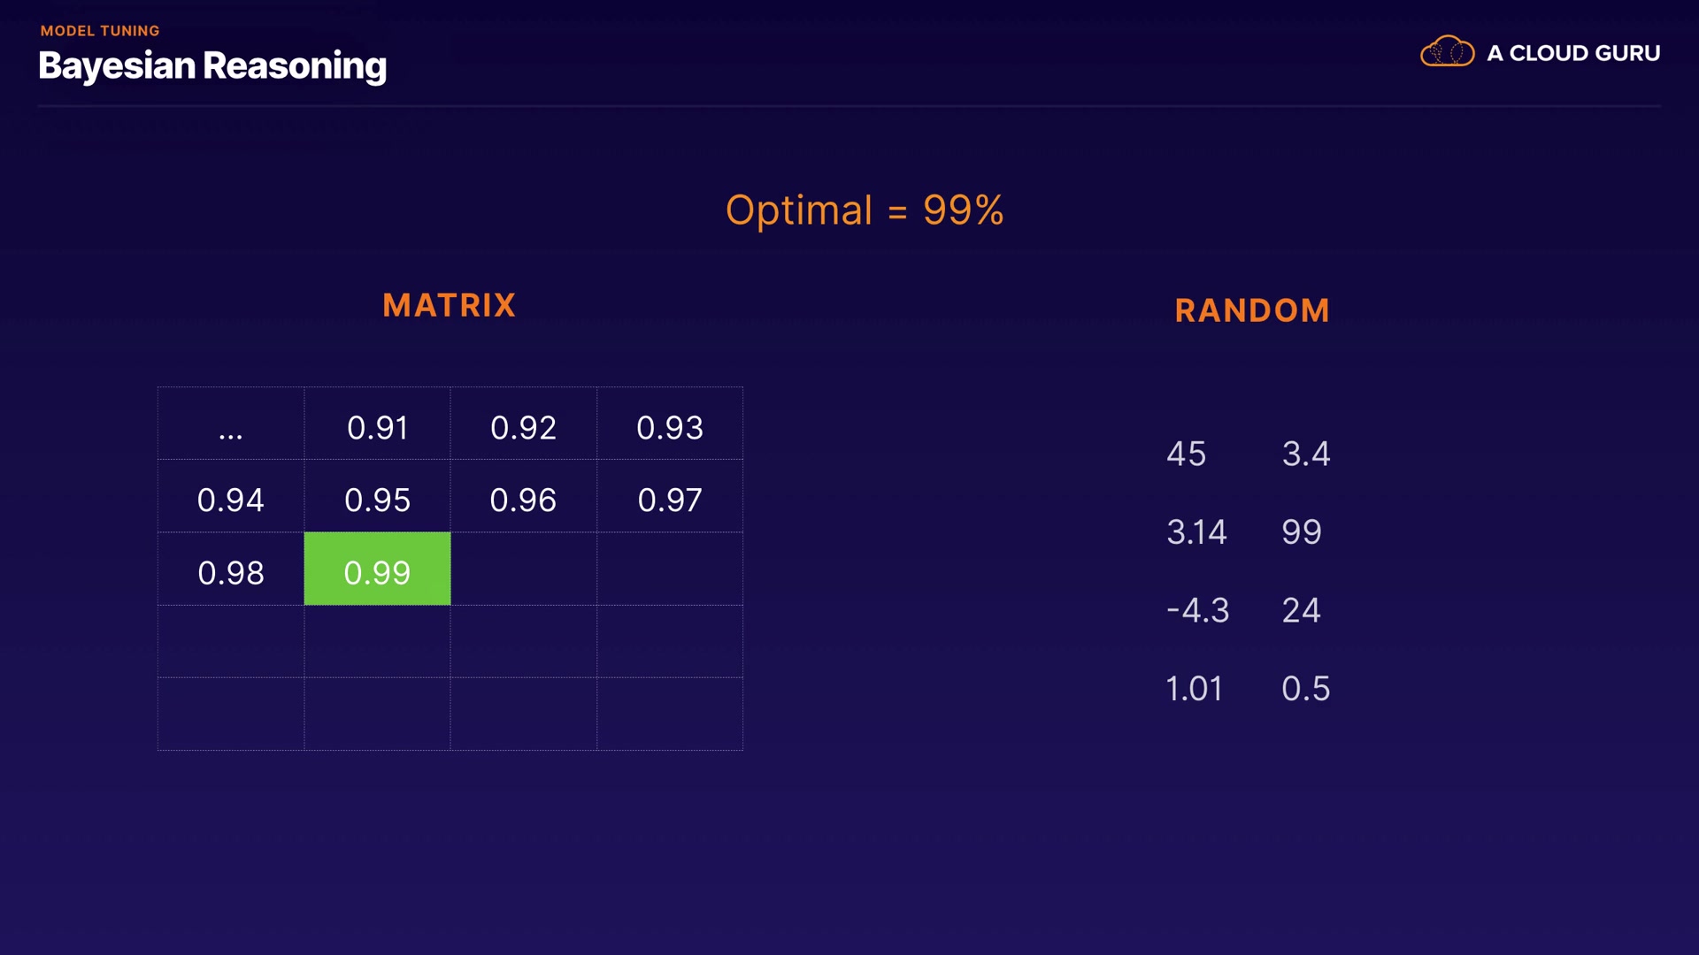Click the MATRIX heading
Viewport: 1699px width, 955px height.
point(449,305)
